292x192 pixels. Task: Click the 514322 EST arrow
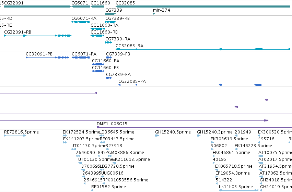pos(217,184)
